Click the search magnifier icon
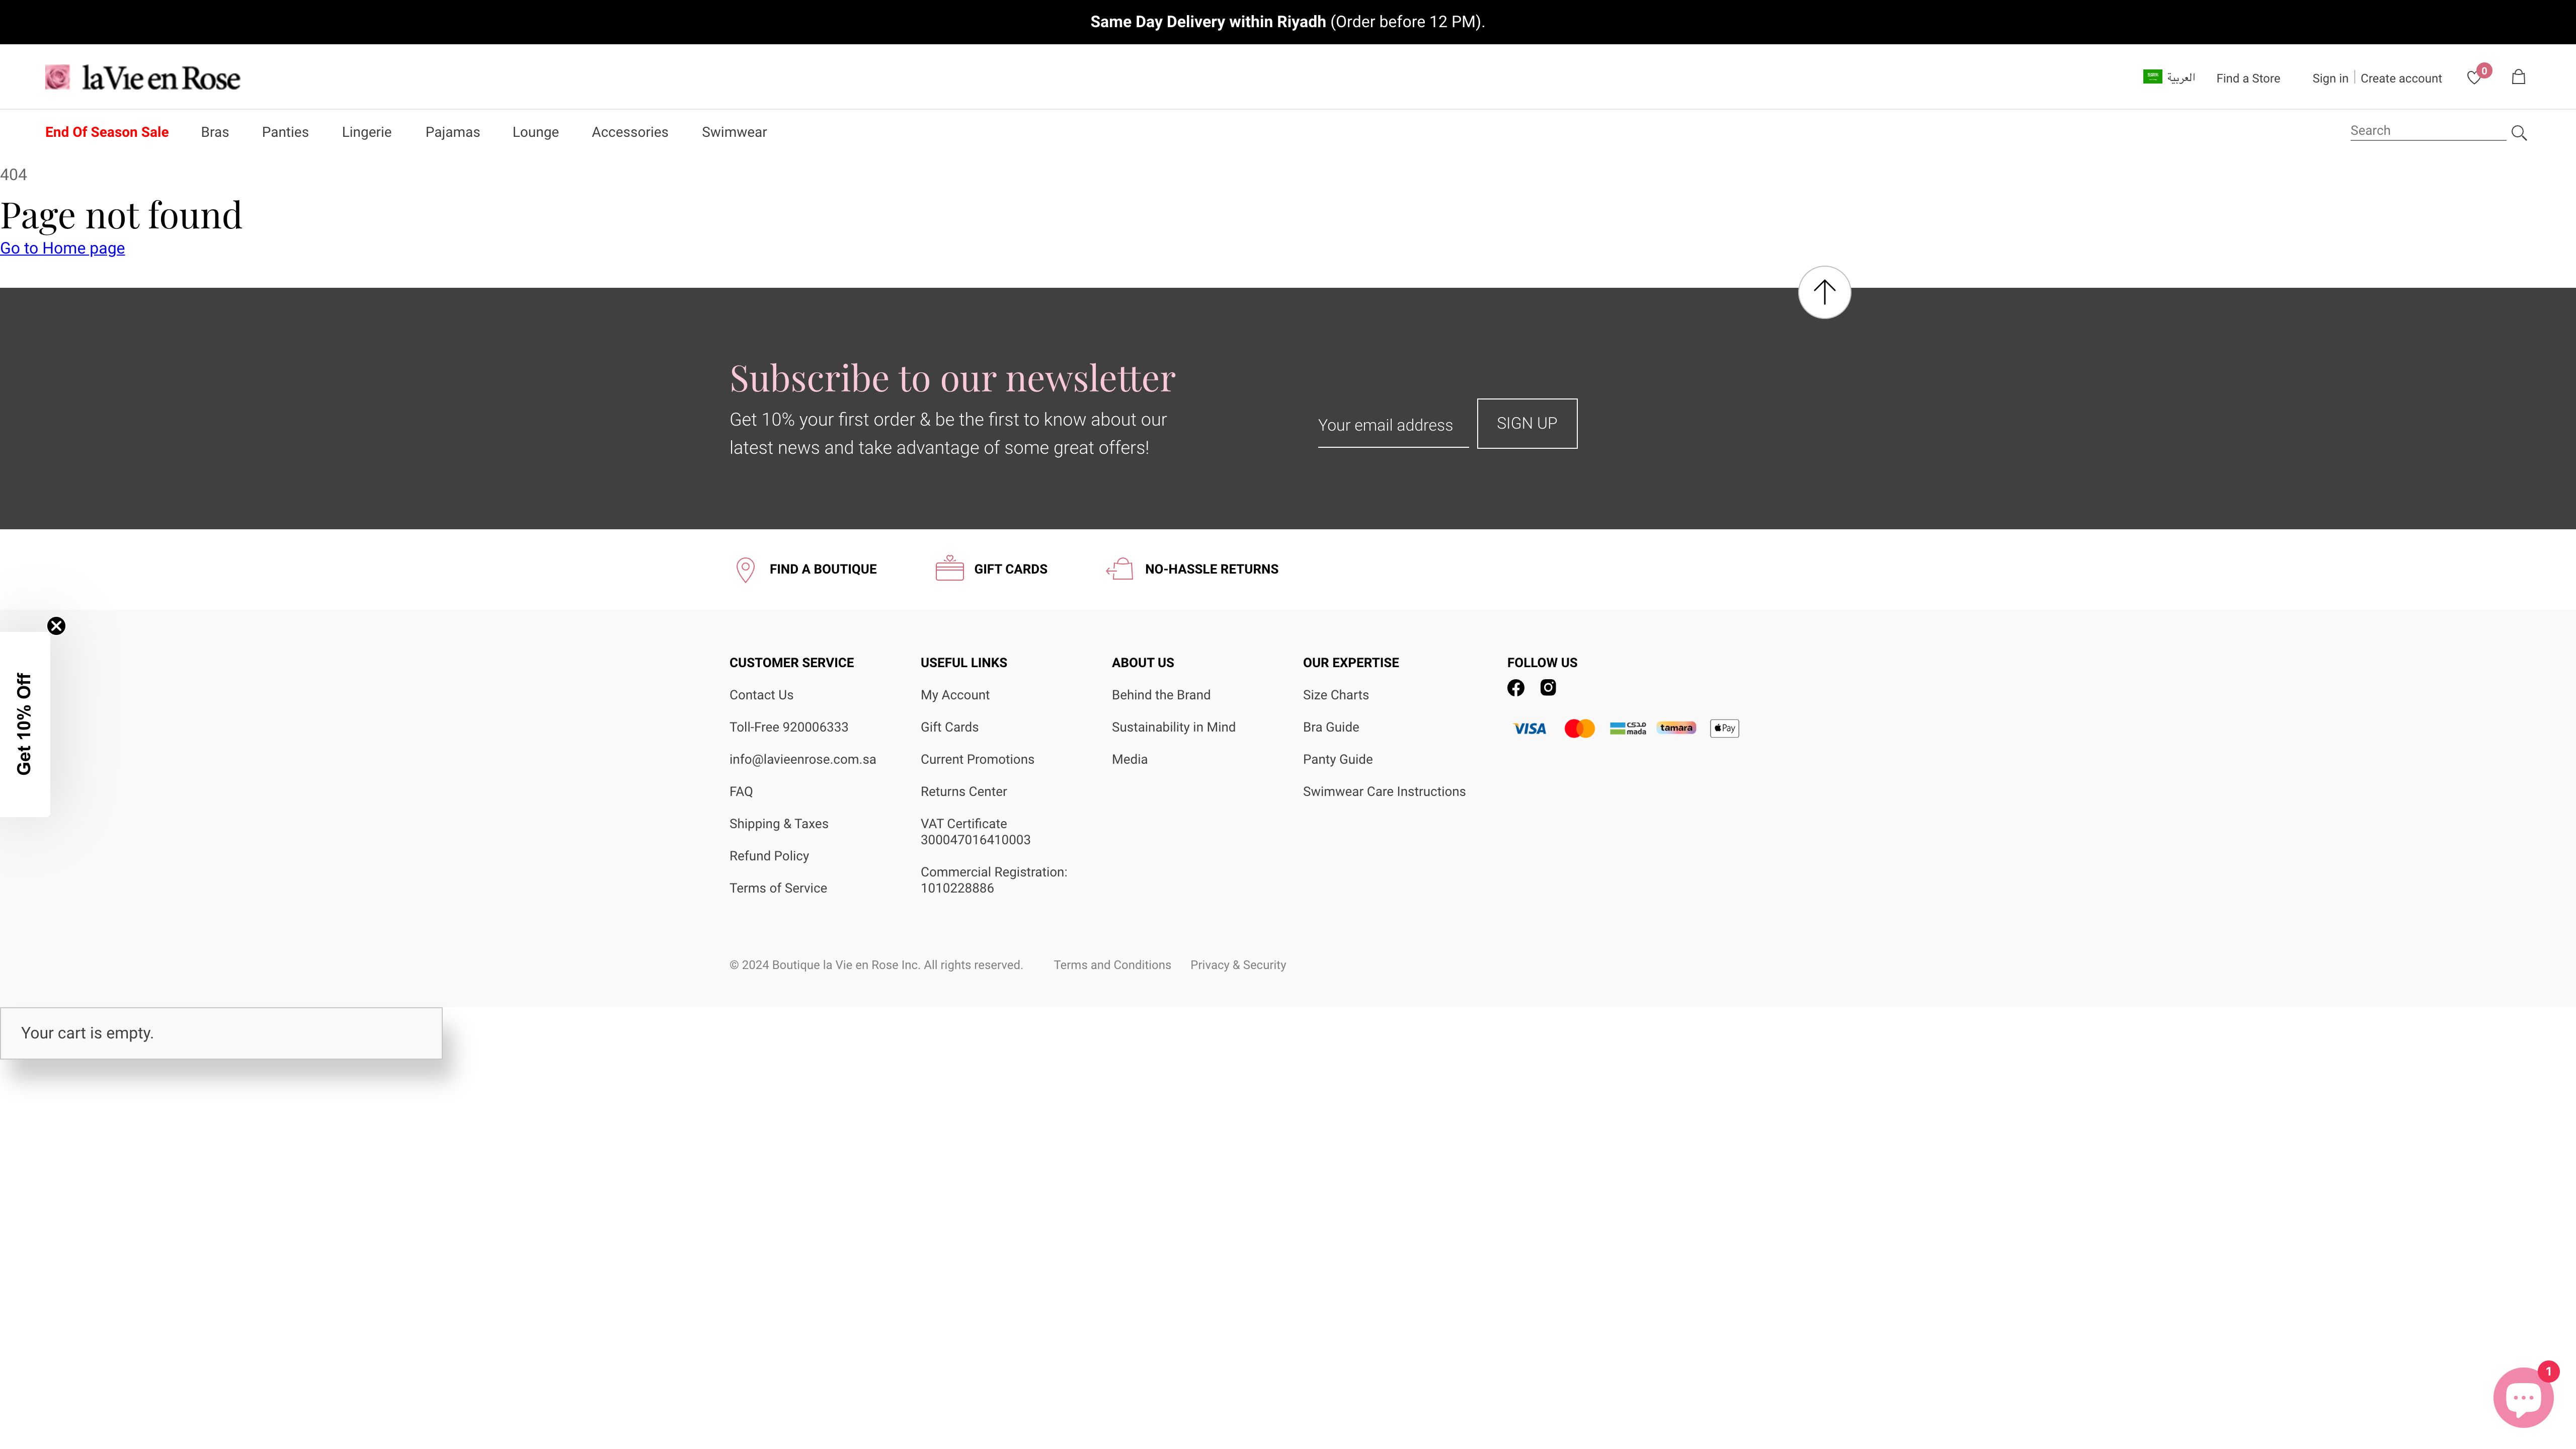The image size is (2576, 1449). click(2519, 133)
